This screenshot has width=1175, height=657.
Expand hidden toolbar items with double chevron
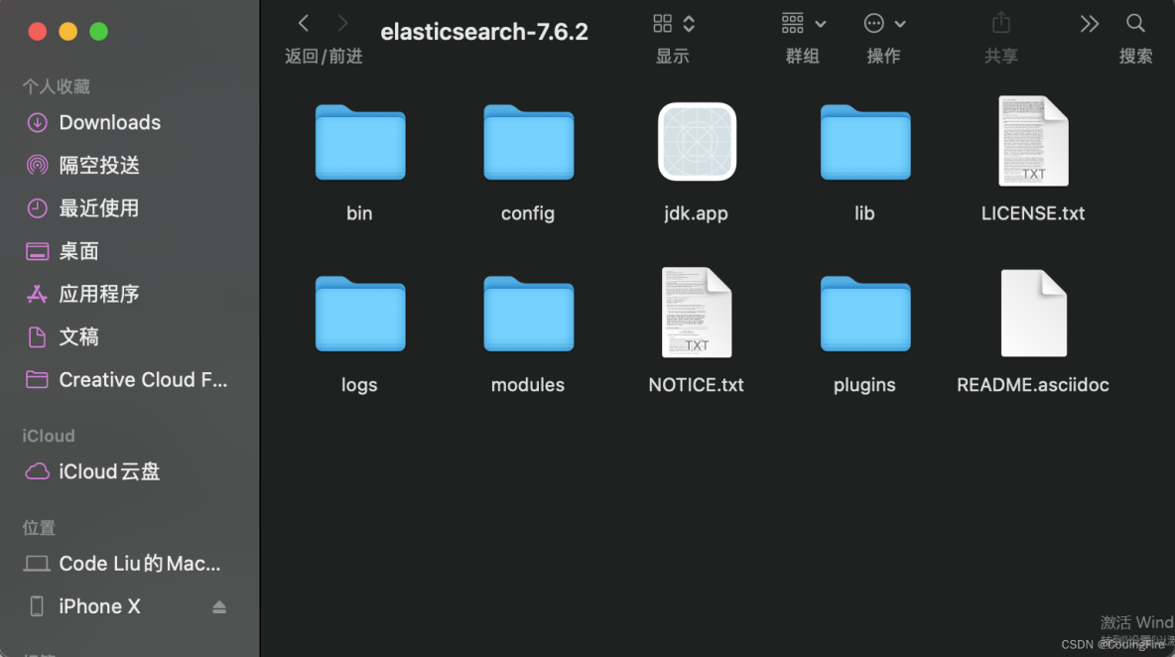[x=1089, y=22]
